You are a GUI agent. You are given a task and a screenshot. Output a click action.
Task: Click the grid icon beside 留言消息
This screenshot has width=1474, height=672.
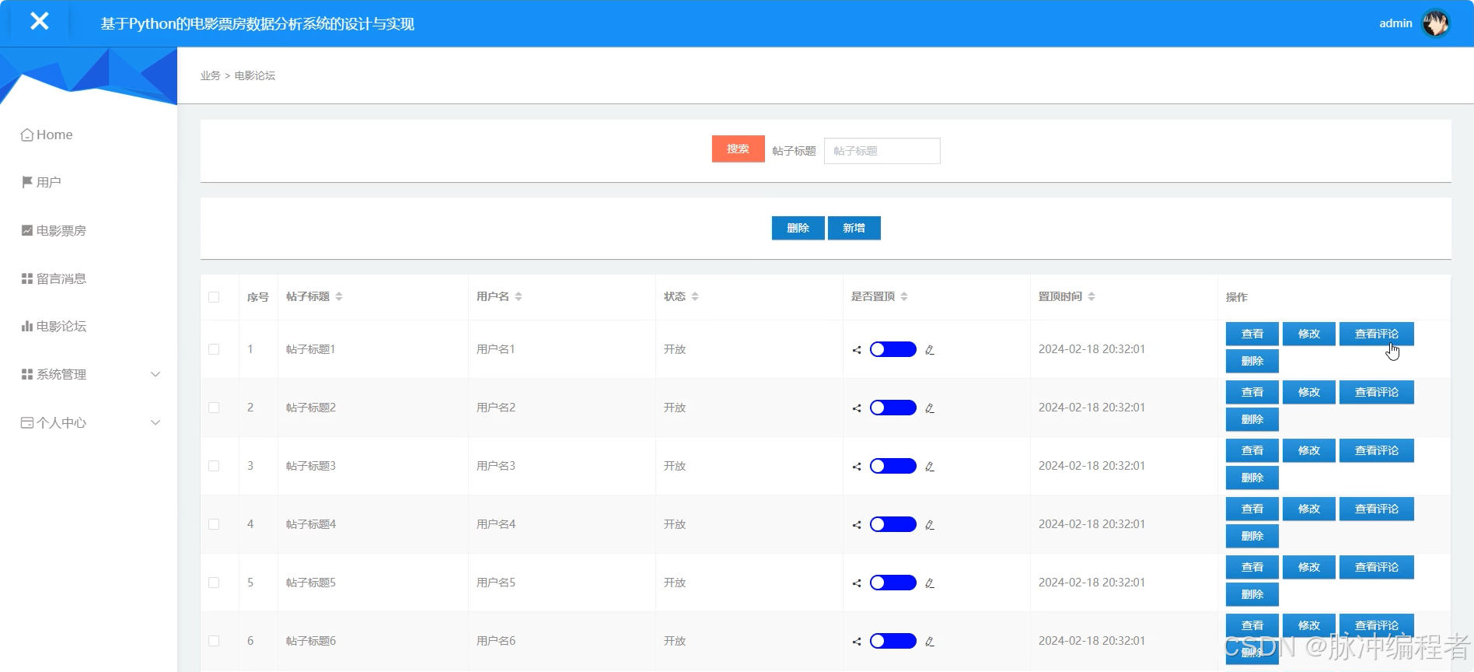pyautogui.click(x=27, y=278)
